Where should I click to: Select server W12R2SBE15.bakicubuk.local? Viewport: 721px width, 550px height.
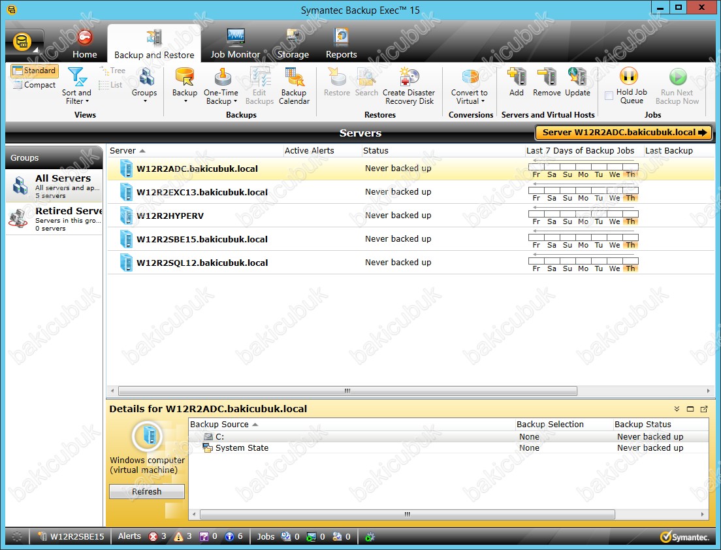click(411, 239)
